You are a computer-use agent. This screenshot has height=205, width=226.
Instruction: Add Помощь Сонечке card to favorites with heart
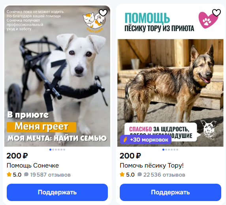(103, 13)
